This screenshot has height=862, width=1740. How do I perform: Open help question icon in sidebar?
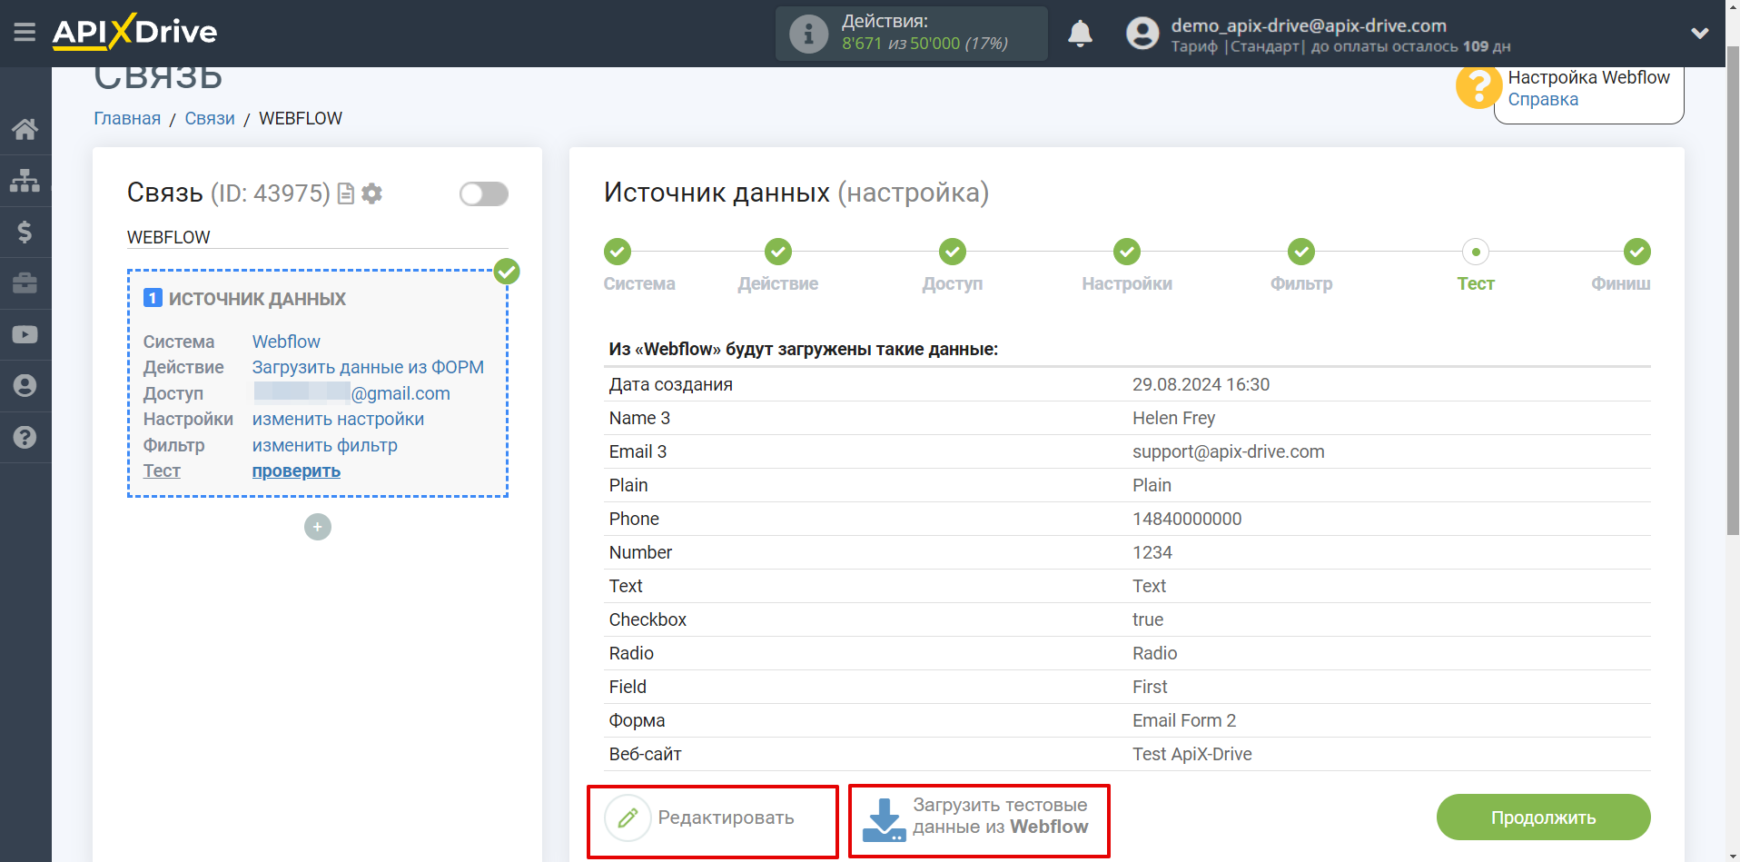pyautogui.click(x=25, y=437)
